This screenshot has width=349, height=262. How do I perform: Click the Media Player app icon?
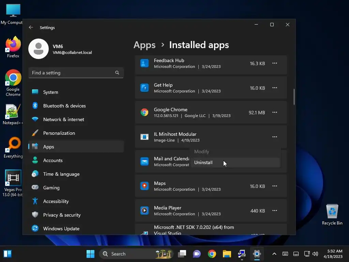[x=145, y=210]
